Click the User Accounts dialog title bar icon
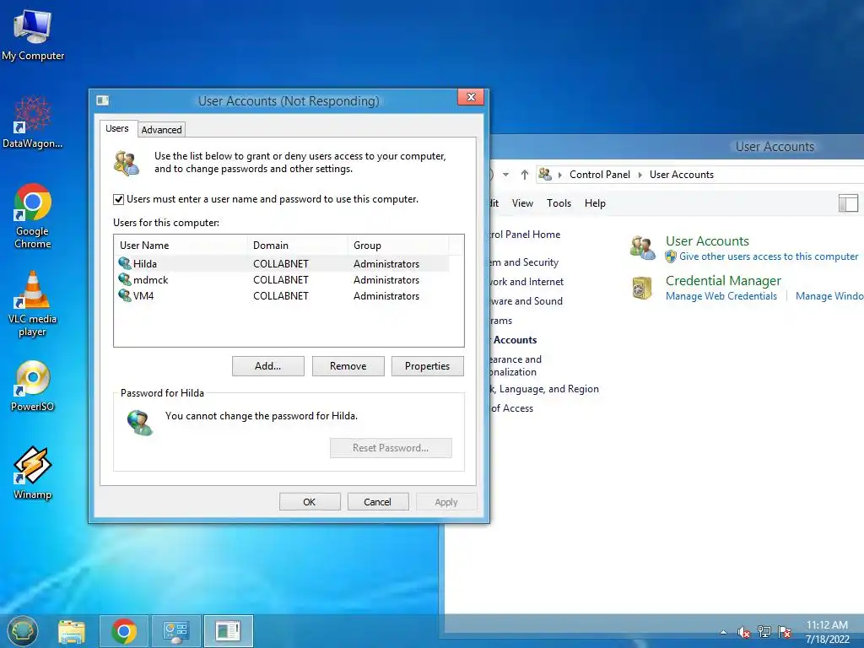Screen dimensions: 864x648 pos(102,100)
